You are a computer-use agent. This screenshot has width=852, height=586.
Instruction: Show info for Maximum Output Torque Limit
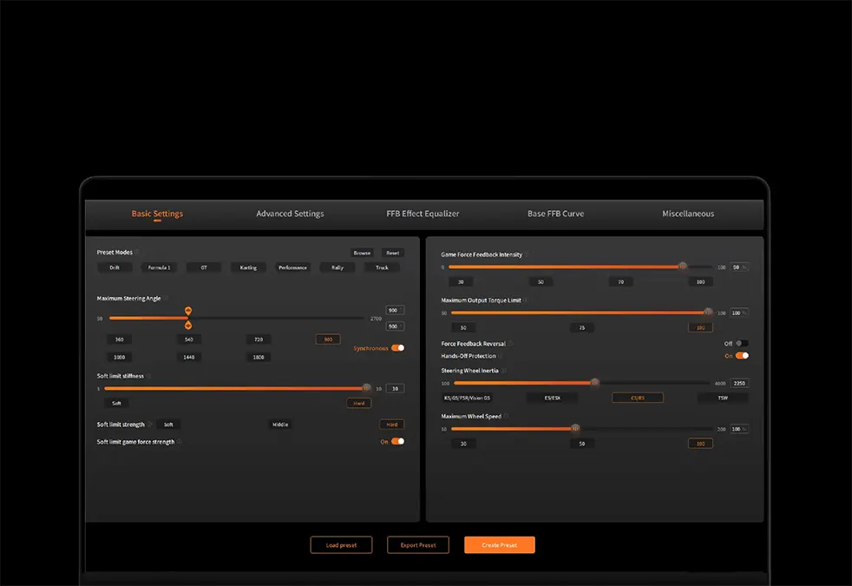(x=526, y=300)
